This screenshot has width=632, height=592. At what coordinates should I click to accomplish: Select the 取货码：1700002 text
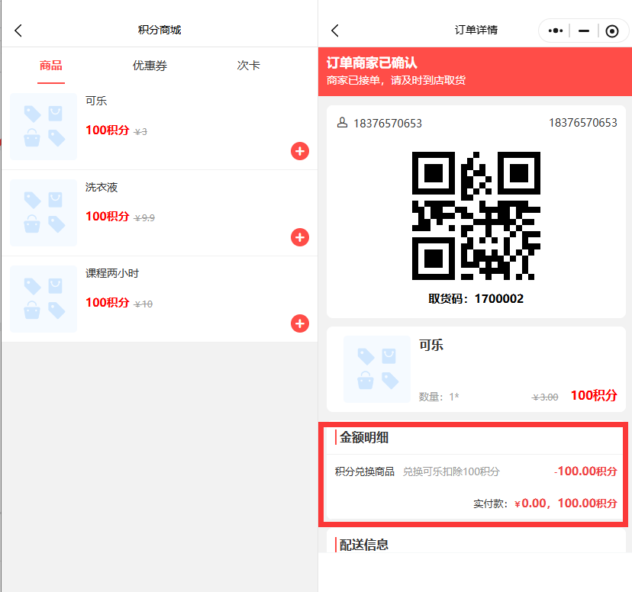(476, 299)
